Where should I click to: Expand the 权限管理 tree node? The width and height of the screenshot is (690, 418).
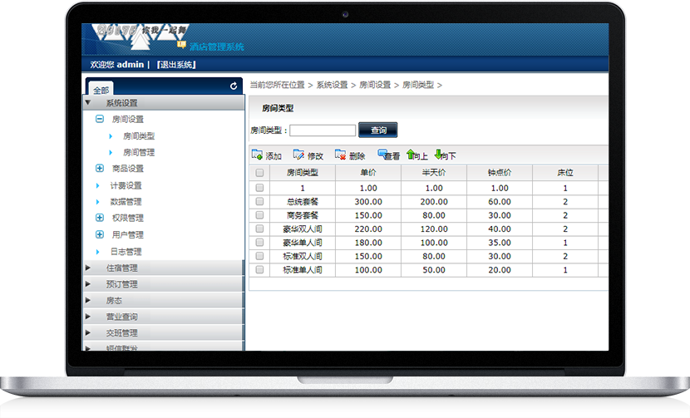[x=100, y=218]
